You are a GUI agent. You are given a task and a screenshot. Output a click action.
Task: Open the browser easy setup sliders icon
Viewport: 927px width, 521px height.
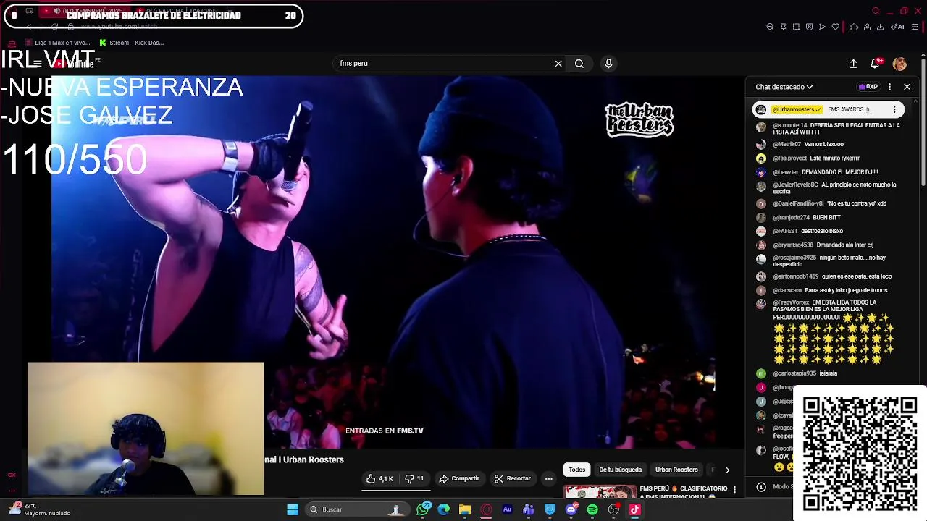click(915, 27)
